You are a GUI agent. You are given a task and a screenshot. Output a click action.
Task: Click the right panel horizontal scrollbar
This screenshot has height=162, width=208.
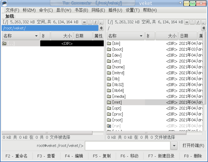click(x=147, y=133)
